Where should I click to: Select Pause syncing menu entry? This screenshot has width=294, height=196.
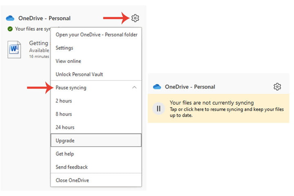pos(71,88)
